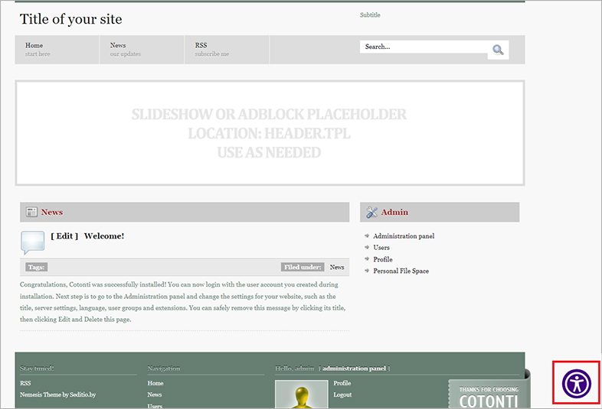The image size is (602, 409).
Task: Click the footer RSS link
Action: (25, 383)
